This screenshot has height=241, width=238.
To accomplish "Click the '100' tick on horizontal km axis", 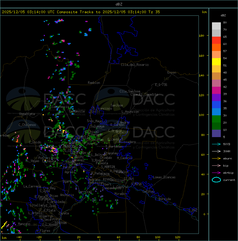I will [158, 237].
